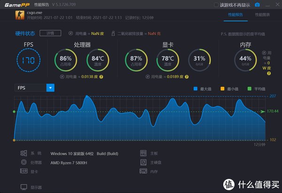Click the power icon before CPU 用电量

62,77
